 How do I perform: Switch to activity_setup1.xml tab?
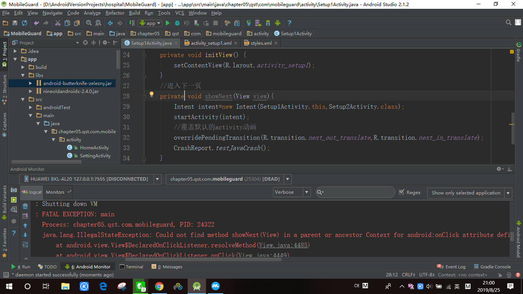[211, 43]
